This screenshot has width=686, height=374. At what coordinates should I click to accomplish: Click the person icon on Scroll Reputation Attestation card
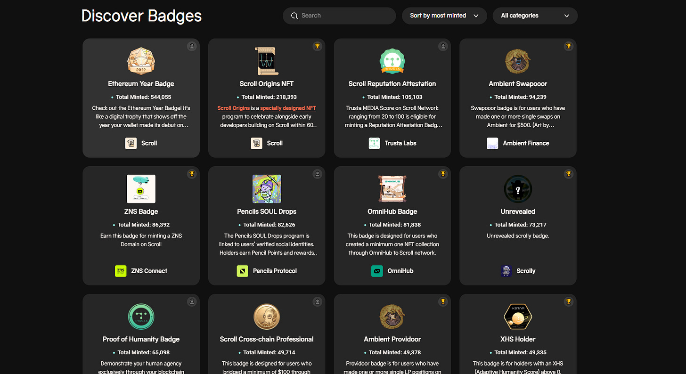[x=443, y=46]
